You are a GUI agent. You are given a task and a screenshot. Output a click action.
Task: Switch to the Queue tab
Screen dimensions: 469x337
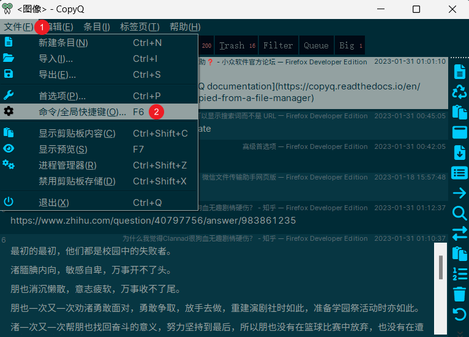pyautogui.click(x=316, y=45)
